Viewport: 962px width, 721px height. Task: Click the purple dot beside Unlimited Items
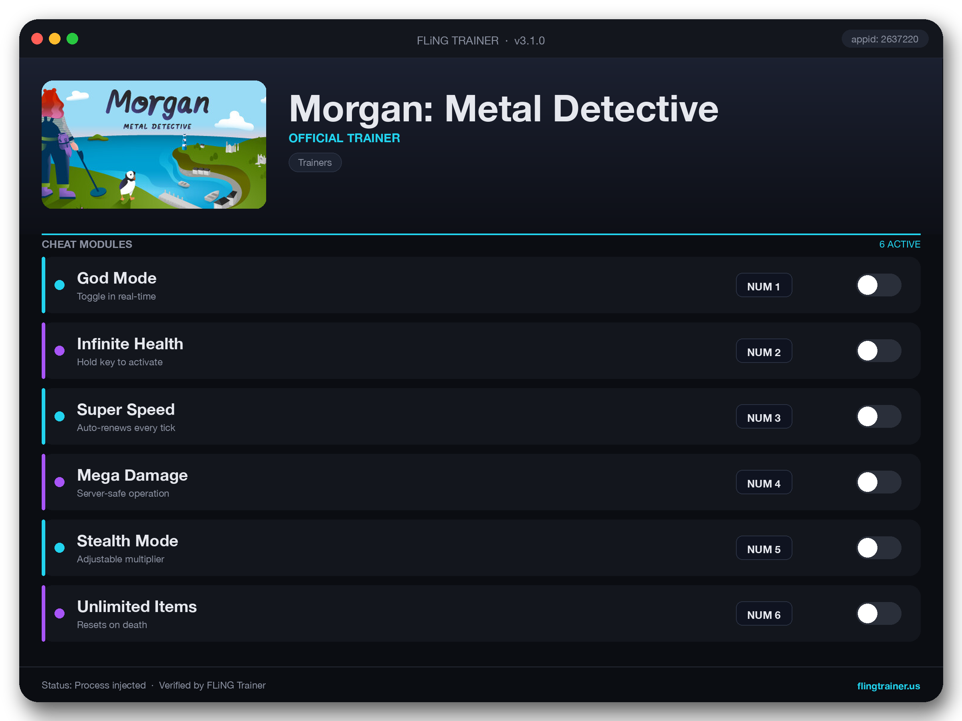click(x=60, y=613)
